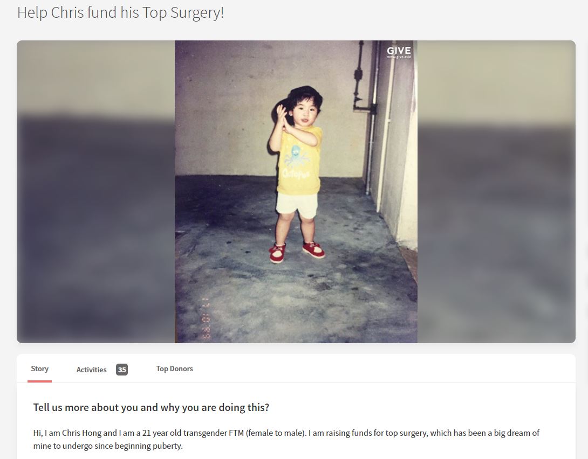Click the red underline beneath Story tab
The image size is (588, 459).
[39, 381]
